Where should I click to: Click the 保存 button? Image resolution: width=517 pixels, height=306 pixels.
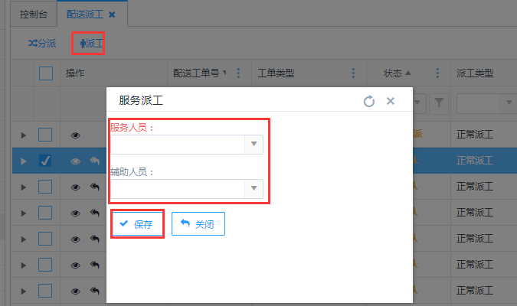coord(137,224)
